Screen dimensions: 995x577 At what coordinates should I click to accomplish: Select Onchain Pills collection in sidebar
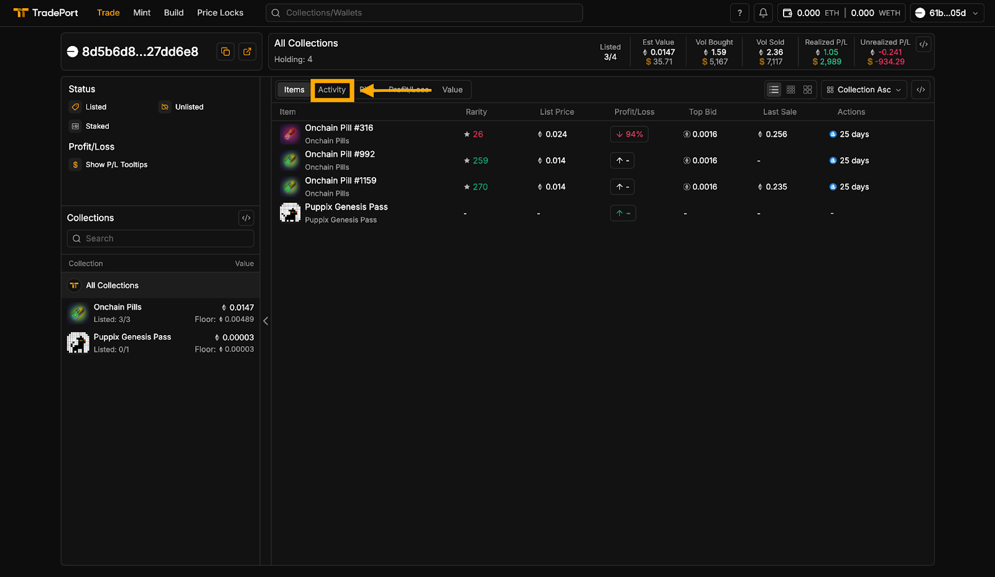(160, 313)
